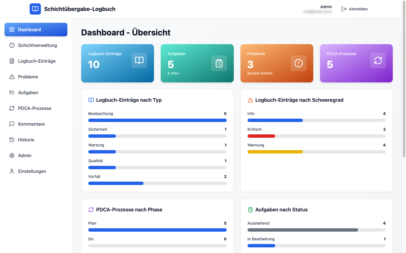
Task: Click the Logbuch-Einträge document icon
Action: (x=12, y=61)
